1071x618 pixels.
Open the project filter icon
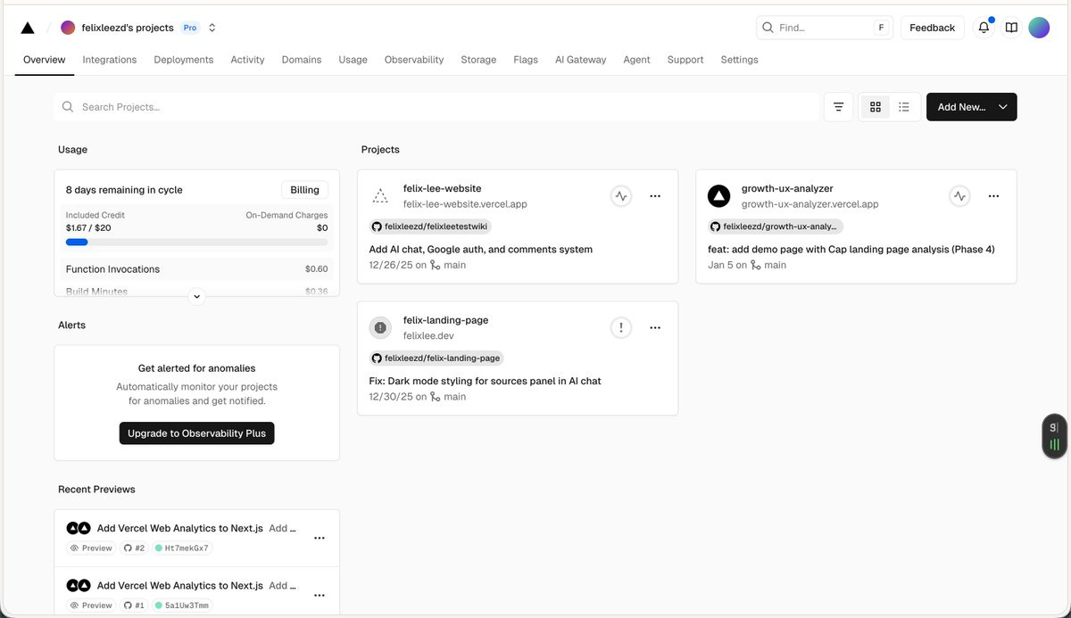[x=838, y=107]
